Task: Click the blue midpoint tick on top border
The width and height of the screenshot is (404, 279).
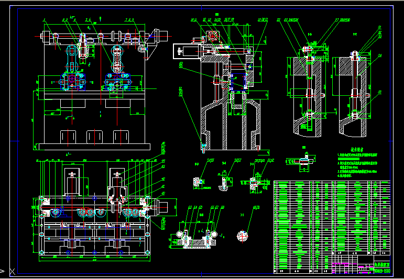Action: coord(202,8)
